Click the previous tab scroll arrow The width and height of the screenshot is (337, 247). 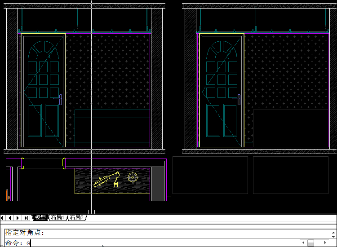point(10,218)
